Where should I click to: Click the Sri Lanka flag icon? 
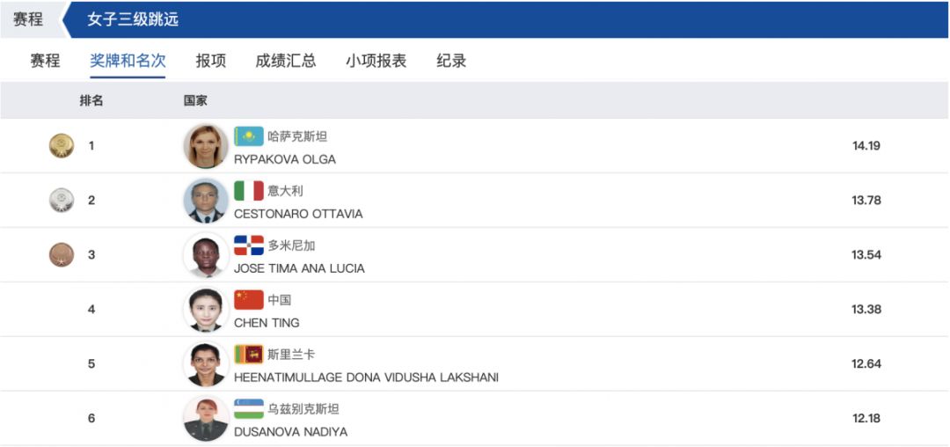249,355
